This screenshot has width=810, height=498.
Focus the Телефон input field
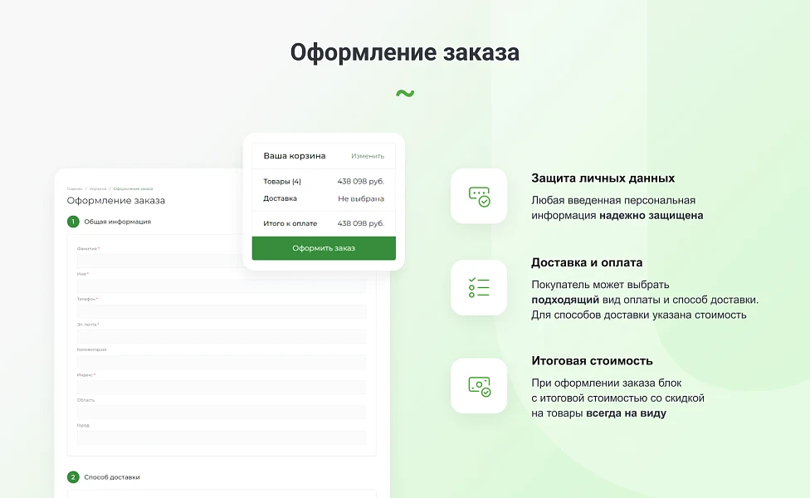click(221, 311)
